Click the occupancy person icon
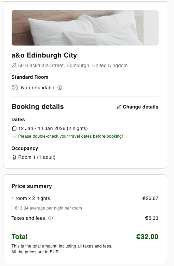This screenshot has height=266, width=174. tap(14, 157)
